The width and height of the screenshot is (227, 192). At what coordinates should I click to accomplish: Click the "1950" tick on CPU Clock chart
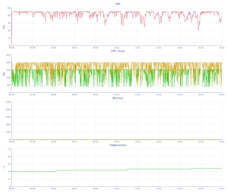(x=8, y=70)
